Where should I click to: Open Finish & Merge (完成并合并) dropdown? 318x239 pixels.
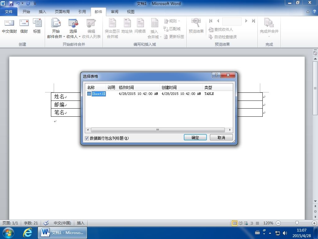(x=269, y=28)
